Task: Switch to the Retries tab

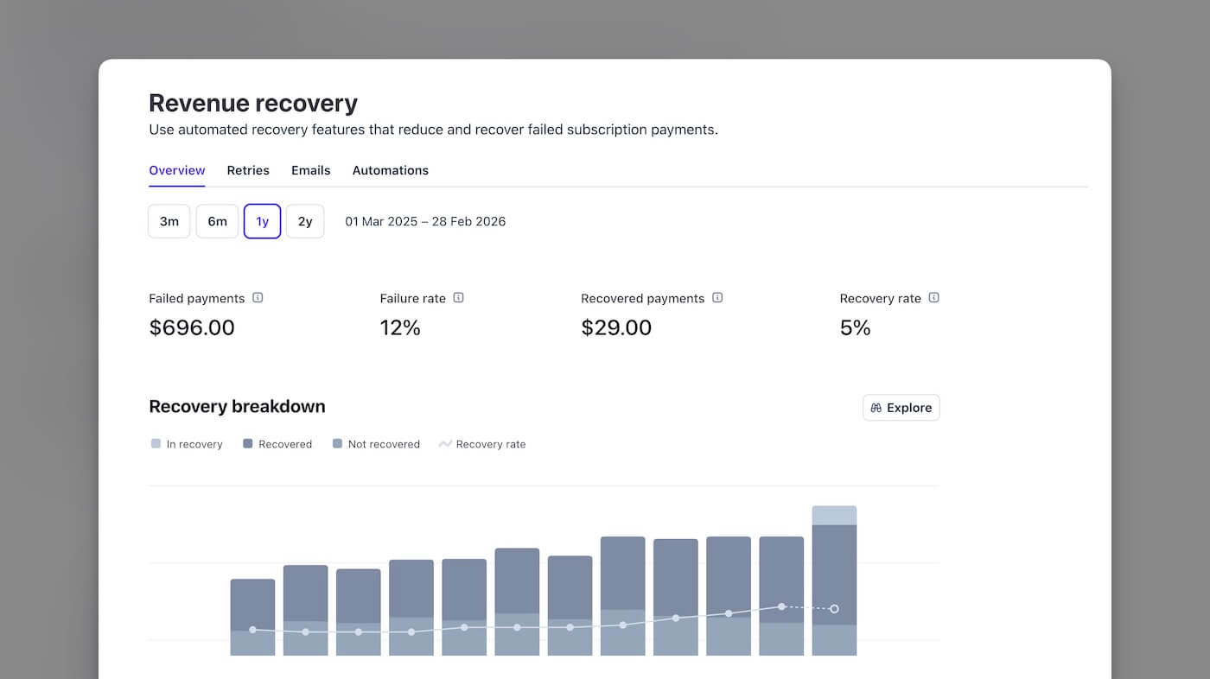Action: [x=248, y=170]
